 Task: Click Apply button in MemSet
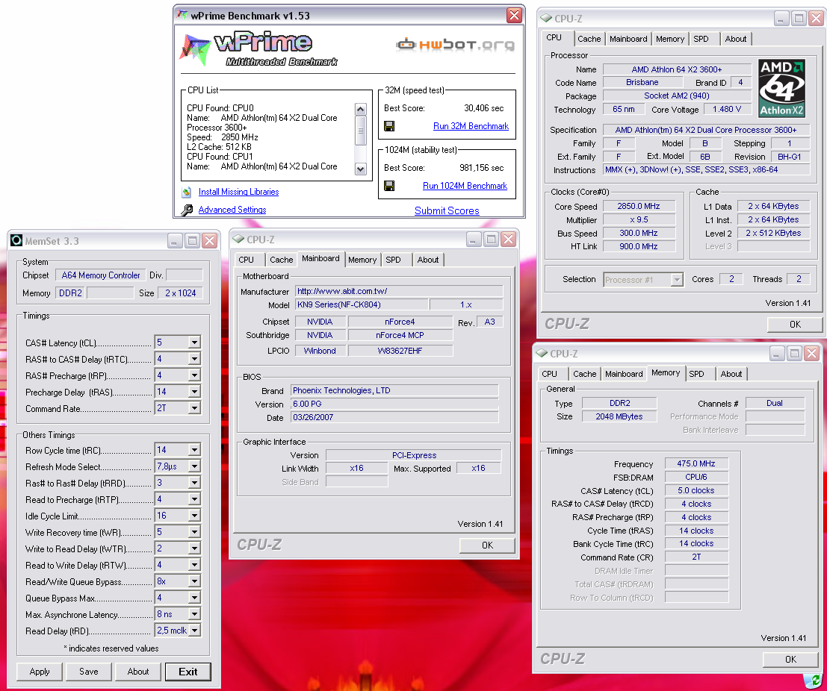click(x=40, y=672)
